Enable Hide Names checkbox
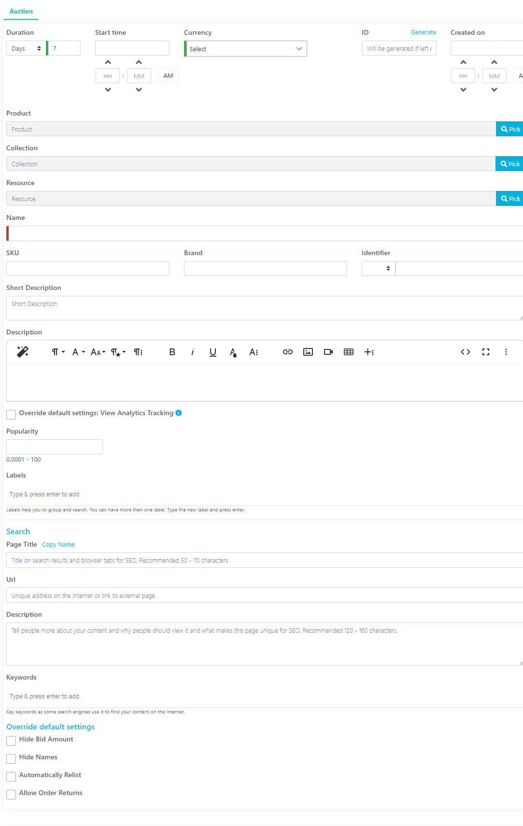The height and width of the screenshot is (826, 523). point(11,758)
